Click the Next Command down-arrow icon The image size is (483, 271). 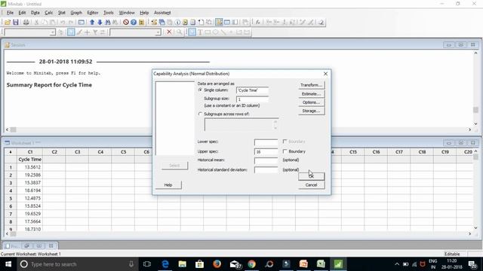pyautogui.click(x=100, y=22)
